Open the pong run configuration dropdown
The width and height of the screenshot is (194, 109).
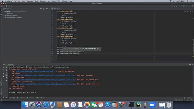(176, 6)
